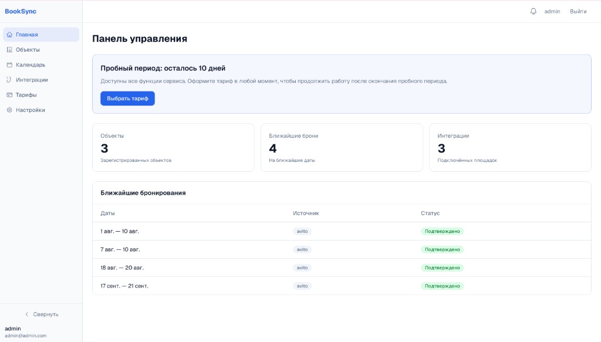This screenshot has height=342, width=601.
Task: Click the Подключённых площадок caption
Action: pyautogui.click(x=467, y=160)
